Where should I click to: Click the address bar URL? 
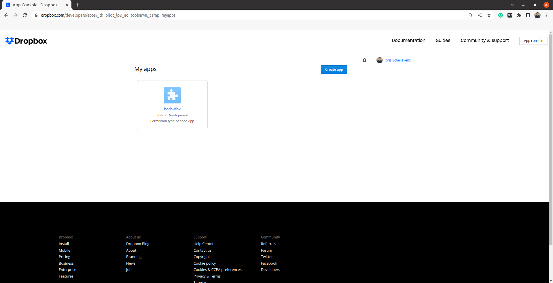coord(108,15)
